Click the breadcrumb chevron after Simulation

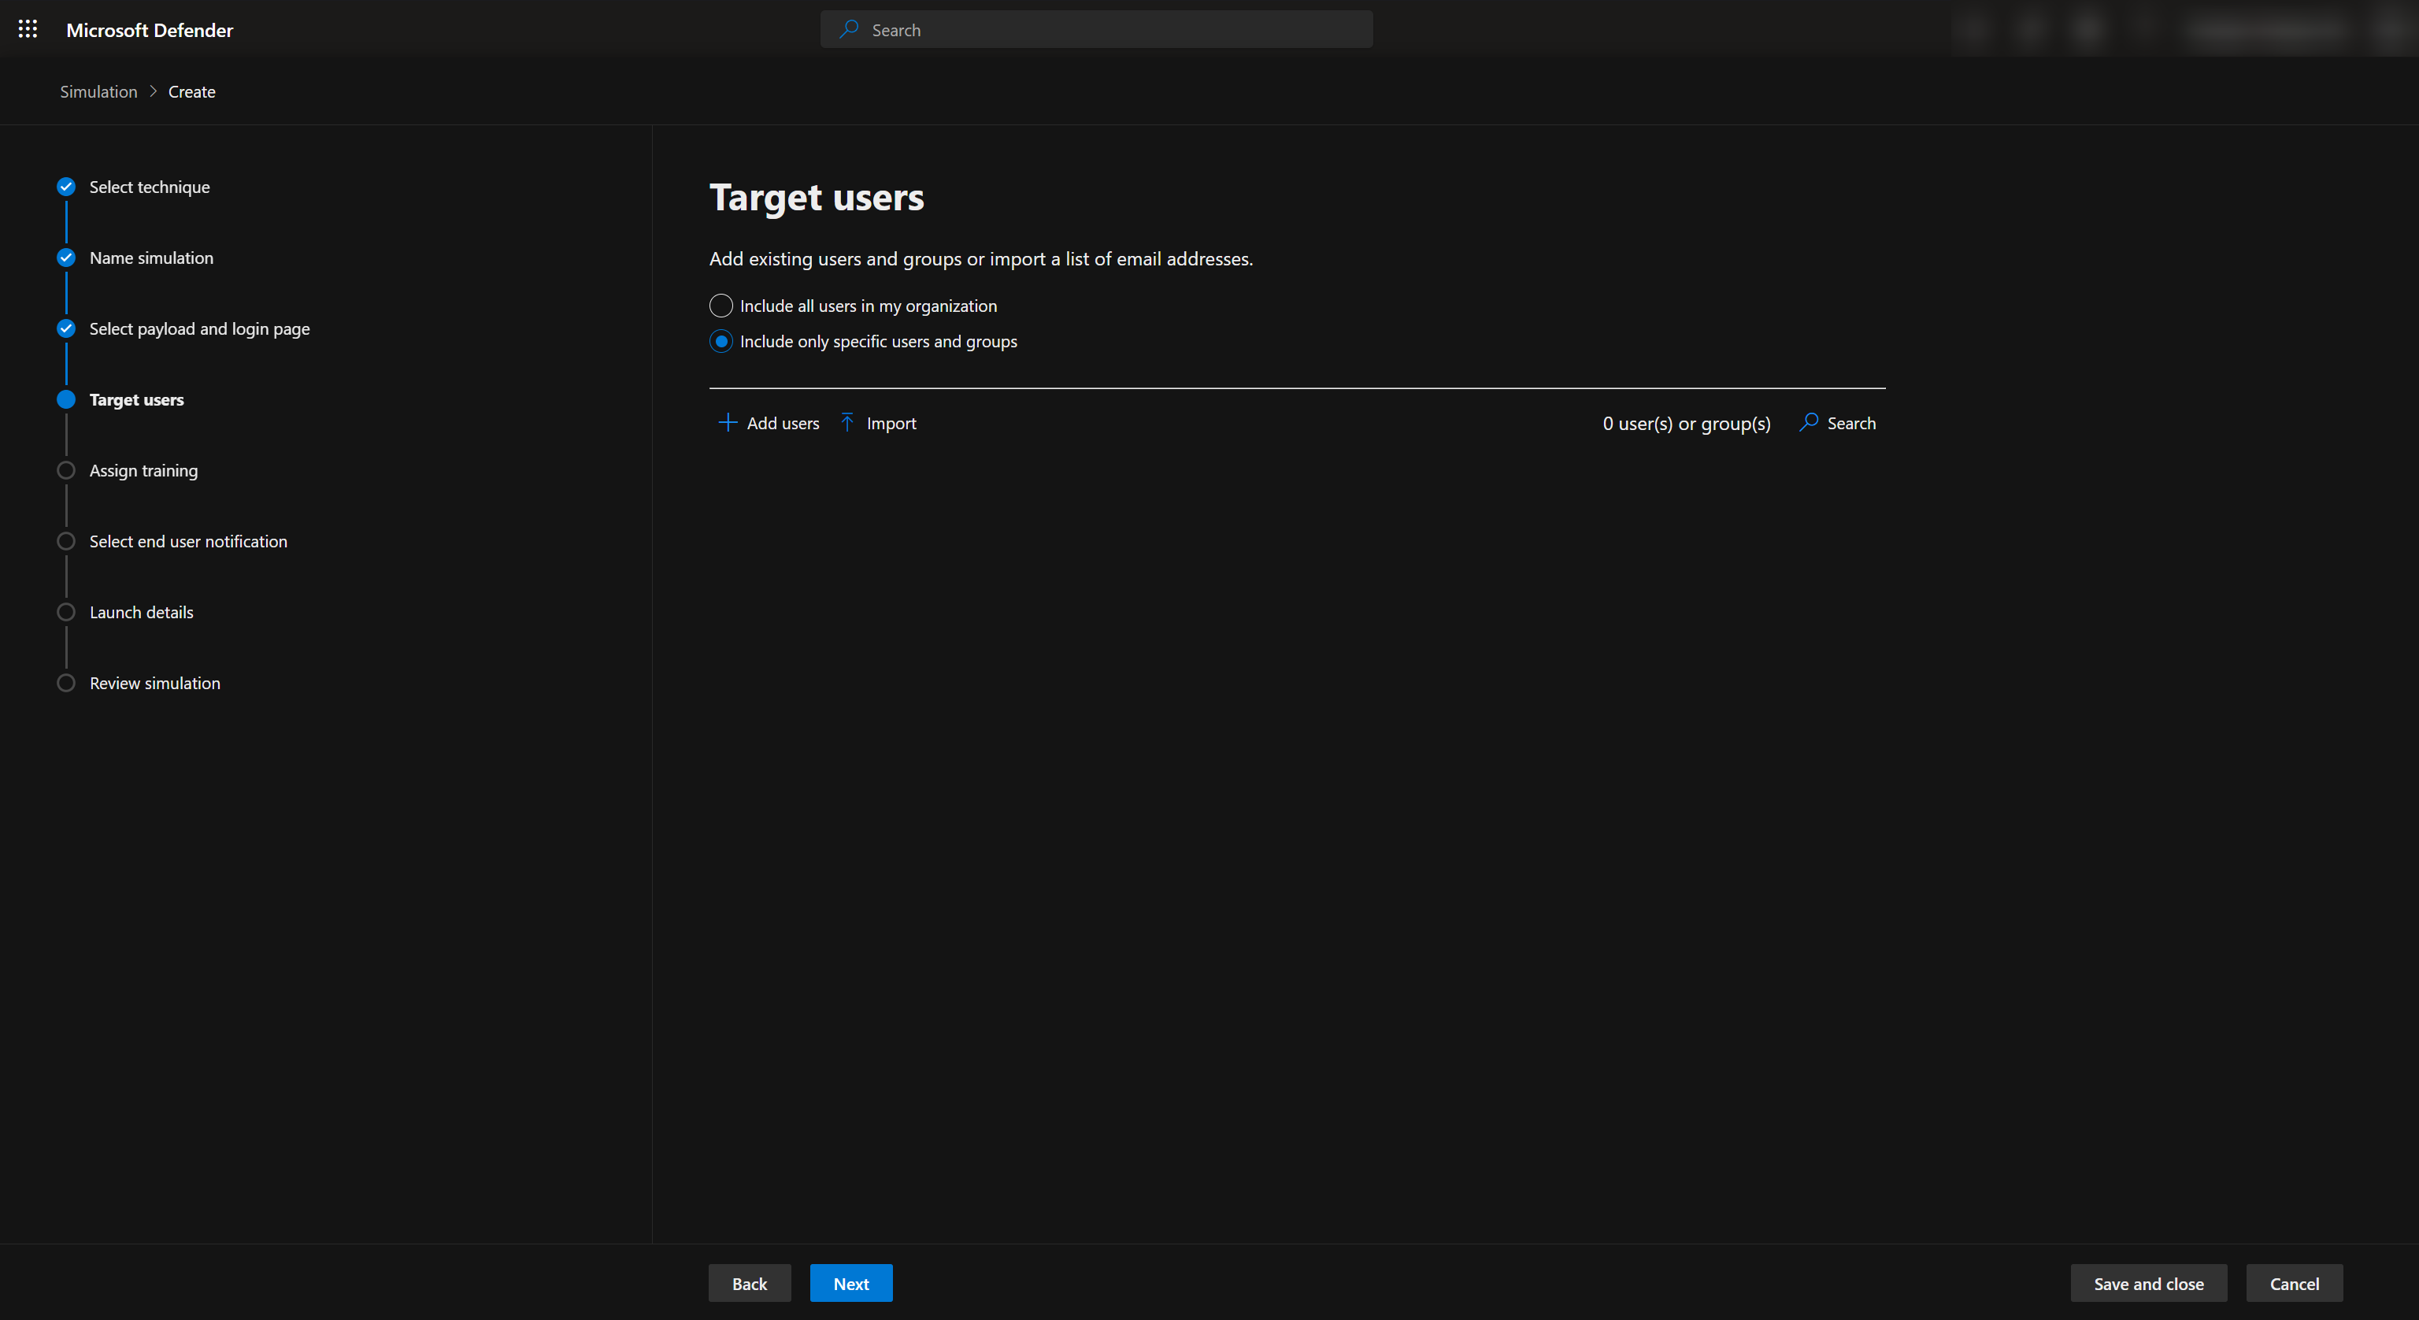click(153, 92)
